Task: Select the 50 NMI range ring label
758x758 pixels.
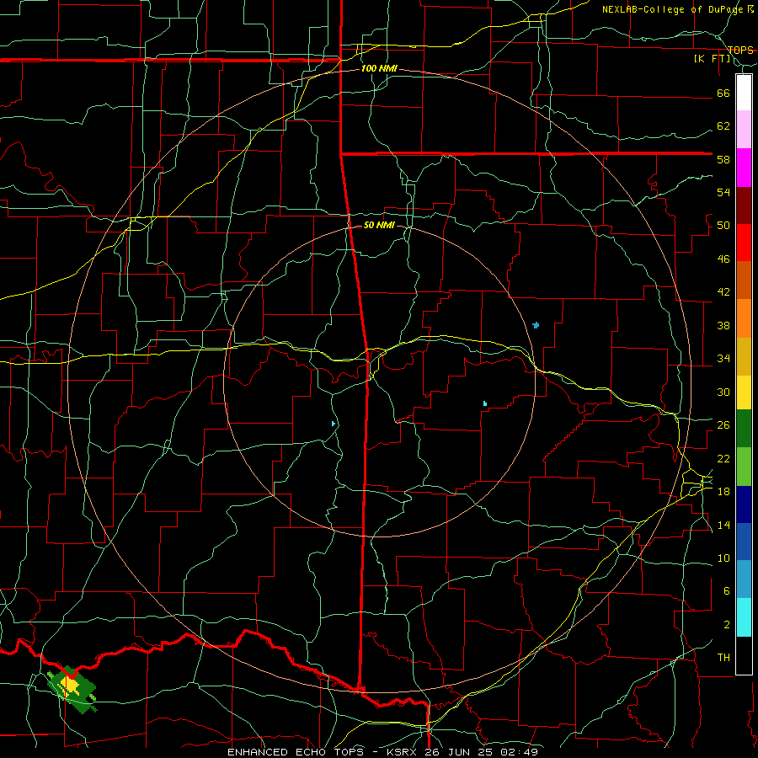Action: (379, 225)
